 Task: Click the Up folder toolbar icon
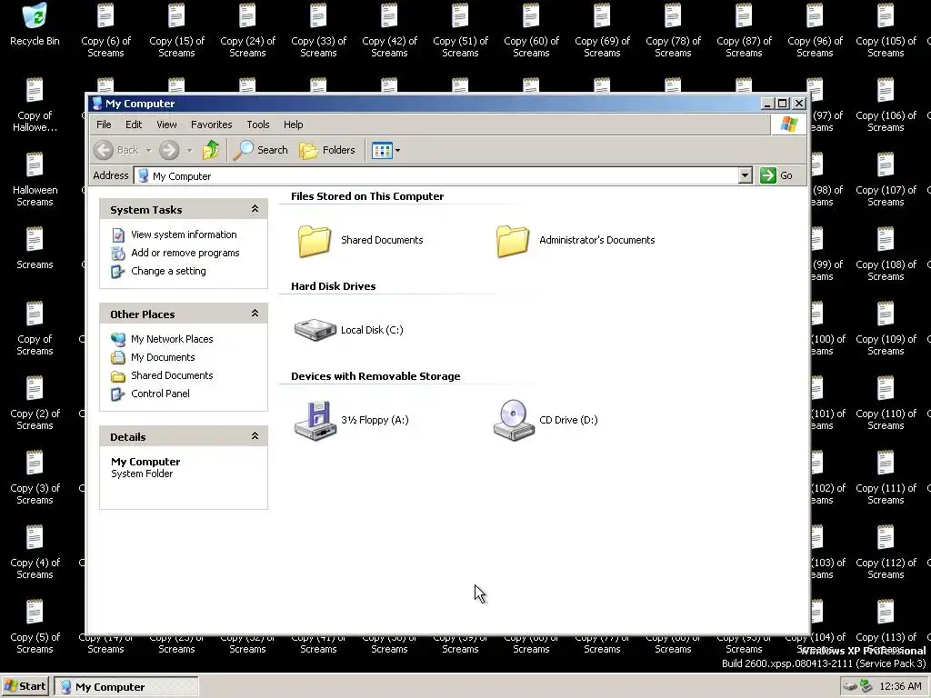point(211,150)
